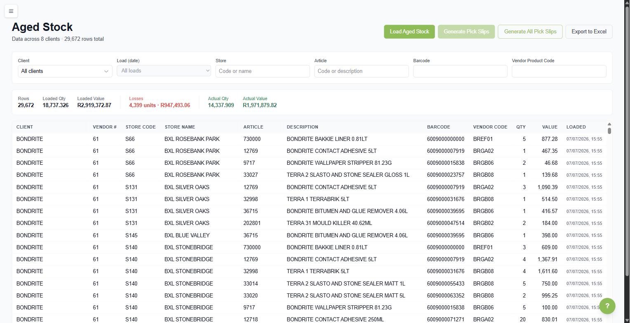Select article number 202801
The width and height of the screenshot is (630, 323).
point(252,223)
